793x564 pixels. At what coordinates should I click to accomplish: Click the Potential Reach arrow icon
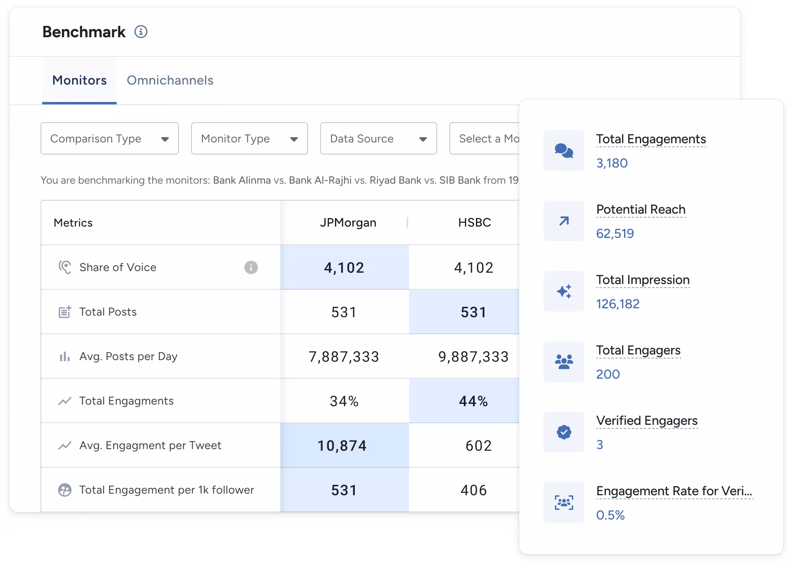coord(563,221)
